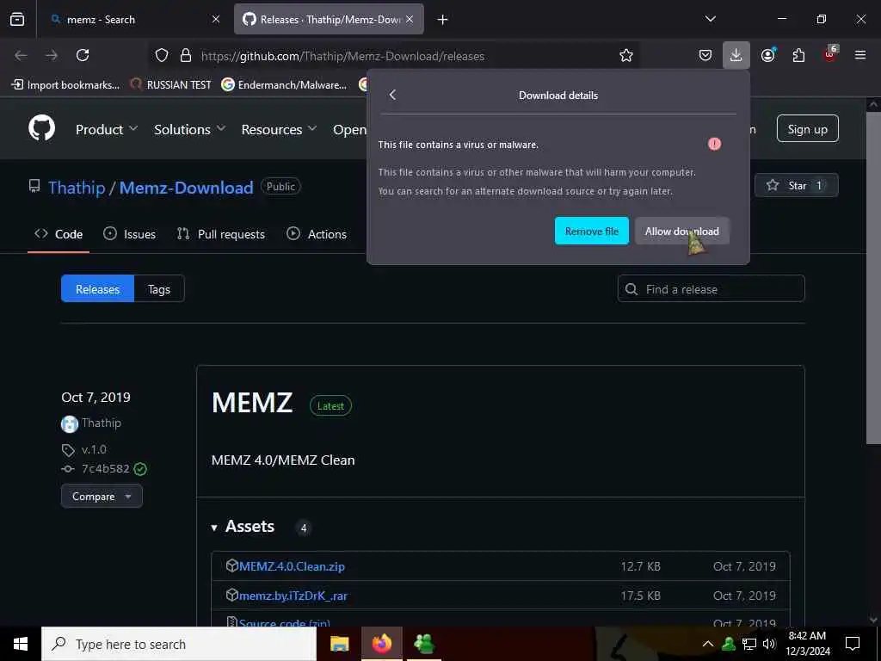Image resolution: width=881 pixels, height=661 pixels.
Task: Open the Windows Start menu
Action: click(21, 644)
